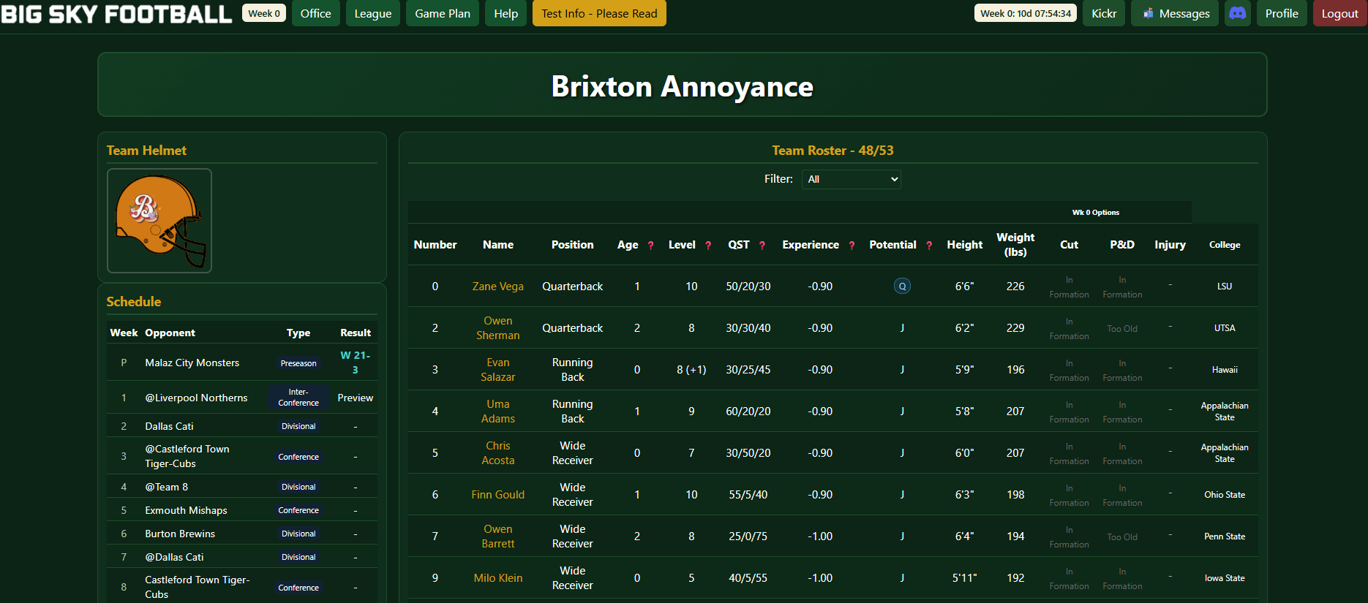The height and width of the screenshot is (603, 1368).
Task: Click the Experience help question mark
Action: (852, 246)
